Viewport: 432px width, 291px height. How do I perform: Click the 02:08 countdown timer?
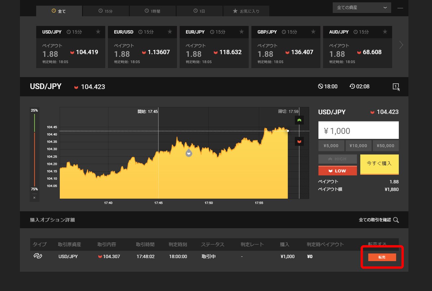click(x=360, y=87)
